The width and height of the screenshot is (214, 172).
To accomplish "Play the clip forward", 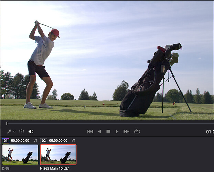I will 117,131.
